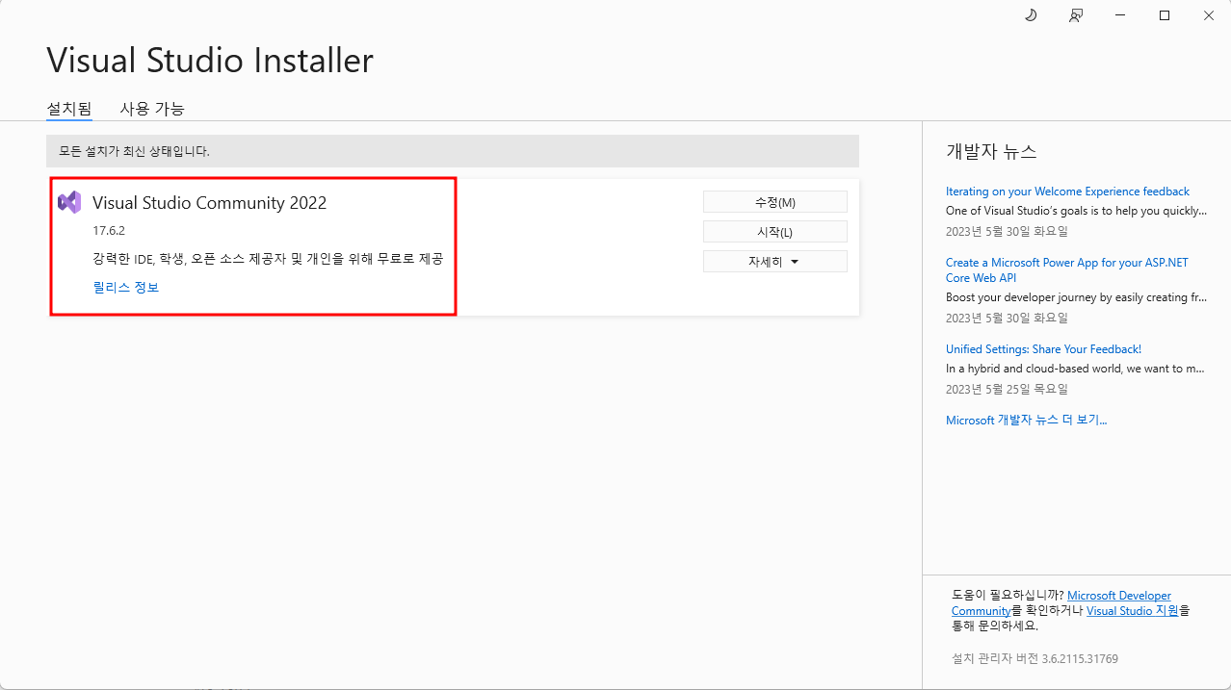Click the 수정(M) button

click(x=775, y=201)
